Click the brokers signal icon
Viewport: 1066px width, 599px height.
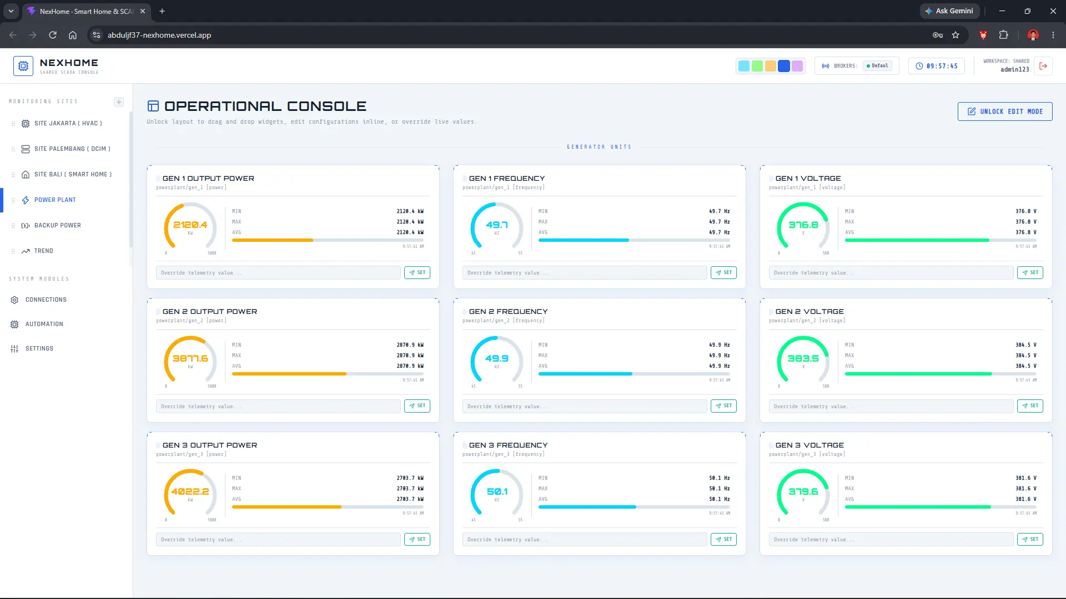[x=826, y=66]
